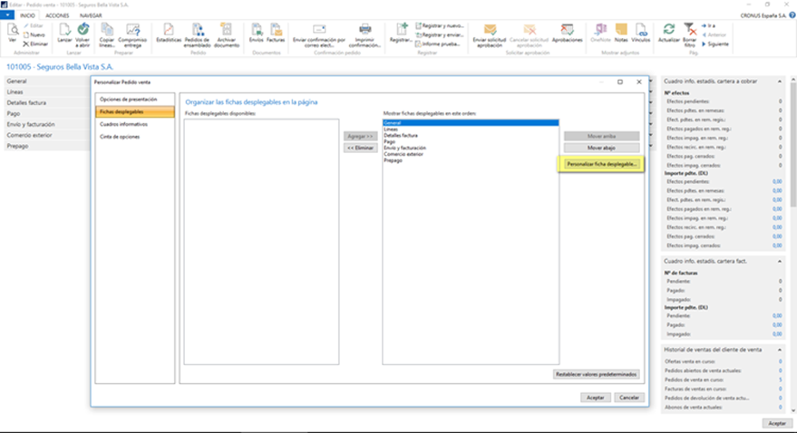Select Comercio exterior in the ordered list

pos(471,154)
